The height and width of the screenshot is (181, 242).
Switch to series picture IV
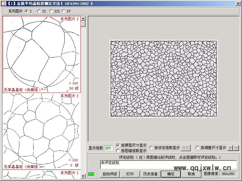pyautogui.click(x=64, y=11)
